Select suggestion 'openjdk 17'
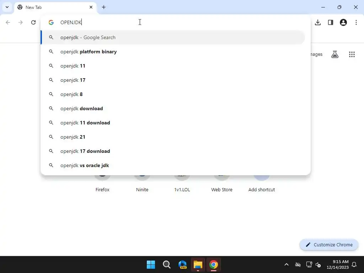The width and height of the screenshot is (364, 273). coord(173,80)
